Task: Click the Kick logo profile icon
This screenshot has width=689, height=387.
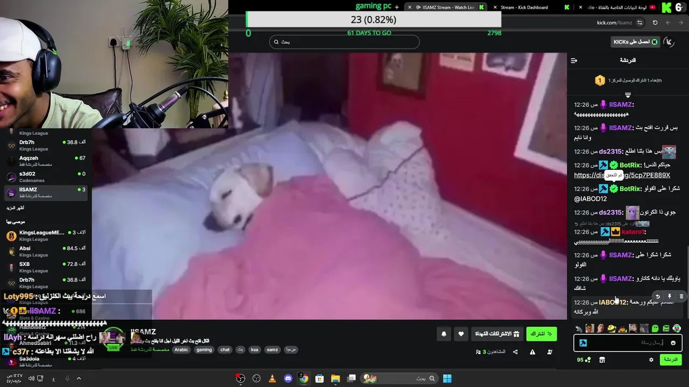Action: [x=669, y=42]
